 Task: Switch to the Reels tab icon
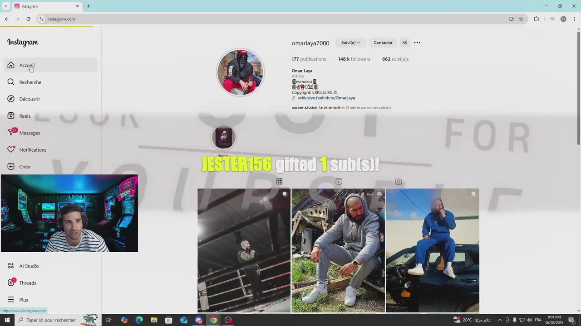[339, 182]
